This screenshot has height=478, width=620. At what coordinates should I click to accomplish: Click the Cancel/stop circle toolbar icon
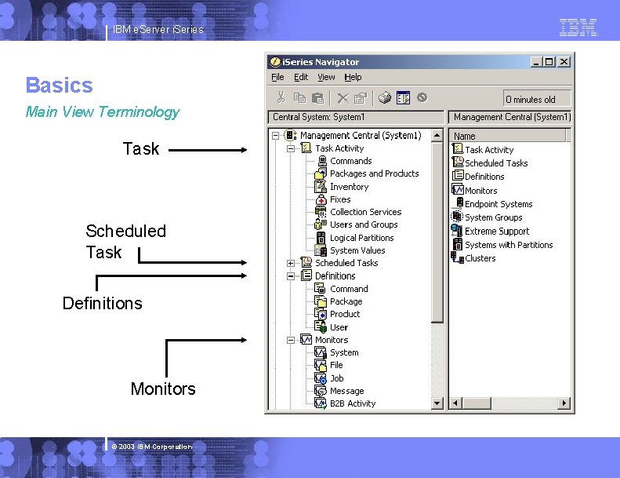click(422, 97)
